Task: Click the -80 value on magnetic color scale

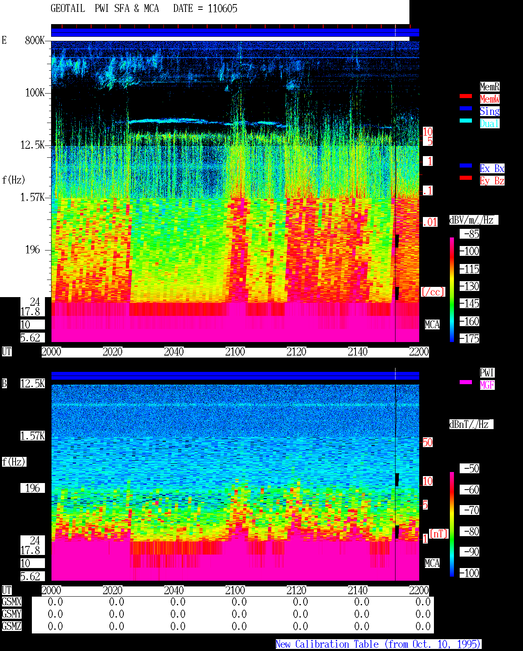Action: (x=470, y=531)
